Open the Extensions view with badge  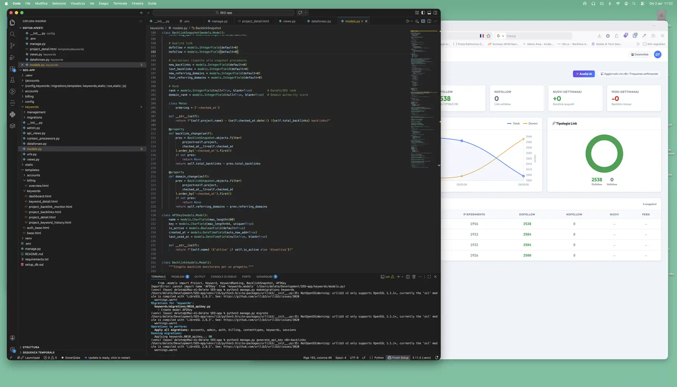(12, 69)
